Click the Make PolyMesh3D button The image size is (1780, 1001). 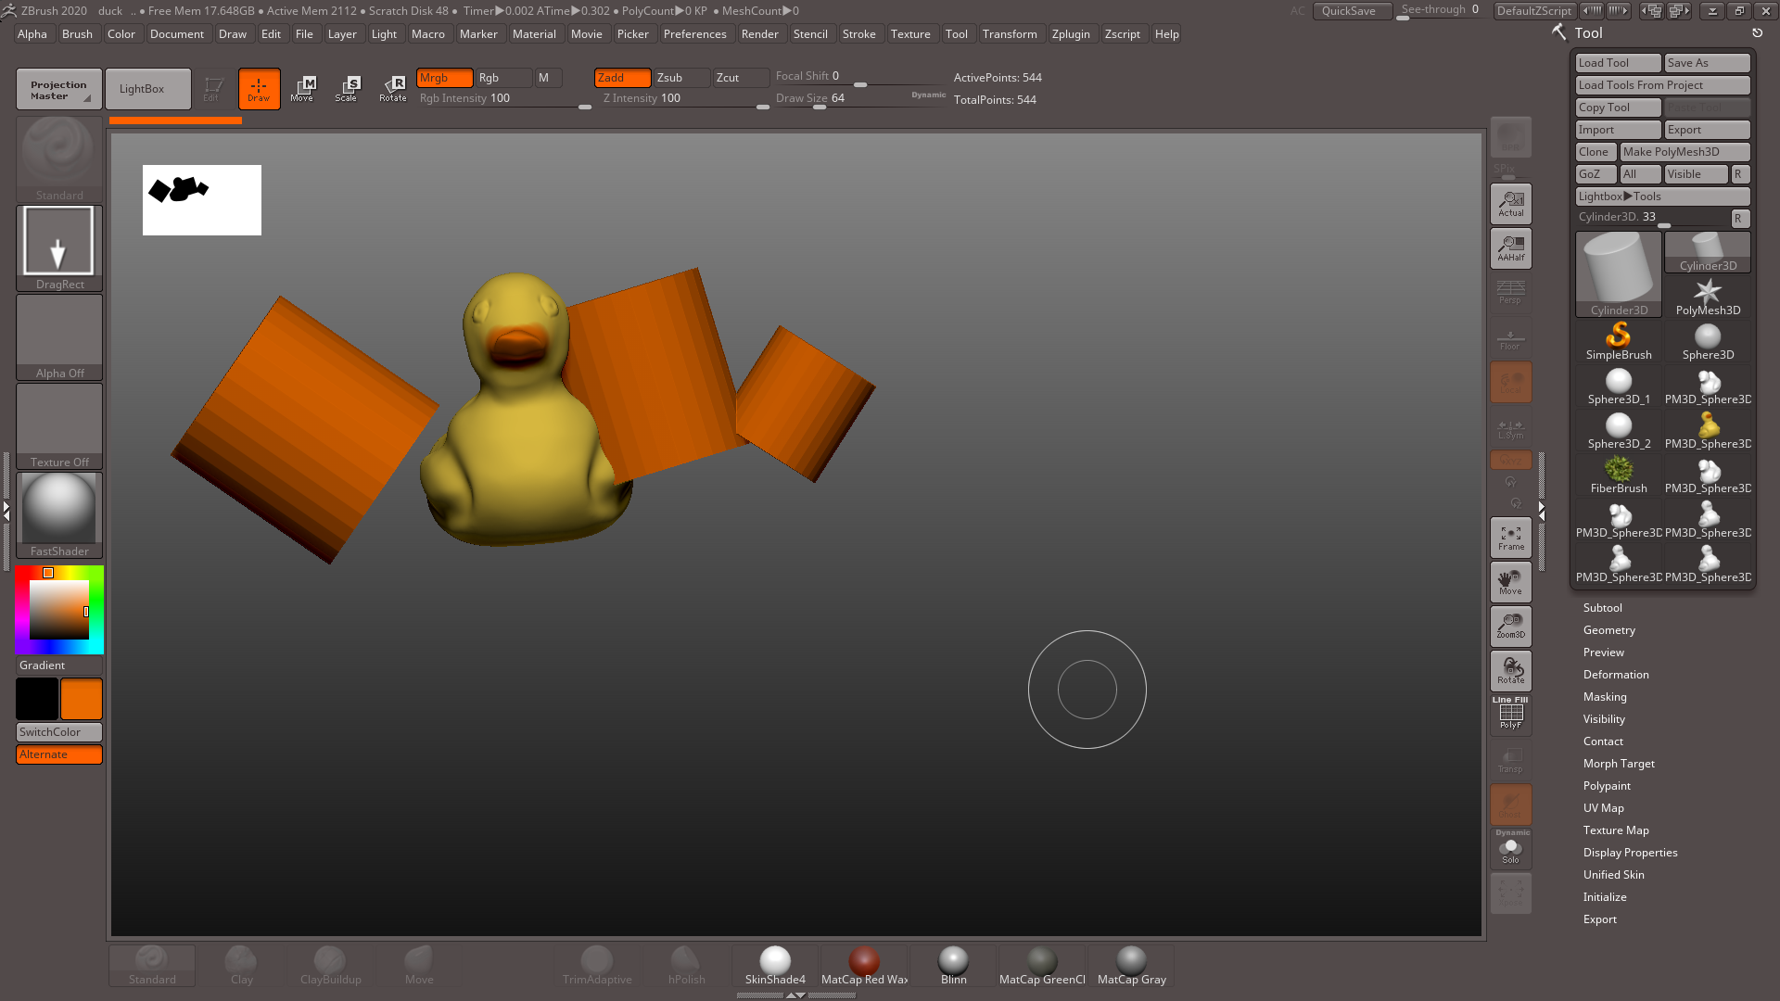[x=1684, y=152]
